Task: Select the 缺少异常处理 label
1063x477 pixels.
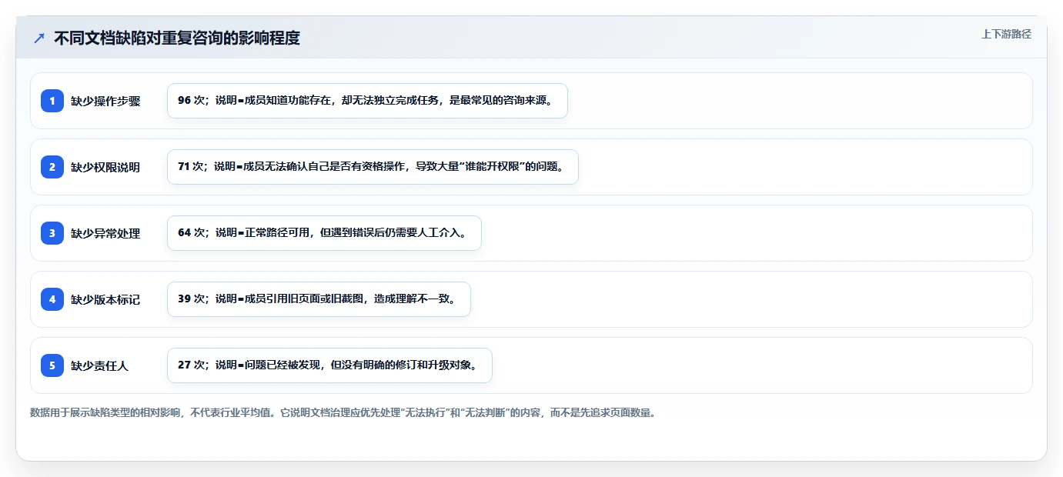Action: coord(105,233)
